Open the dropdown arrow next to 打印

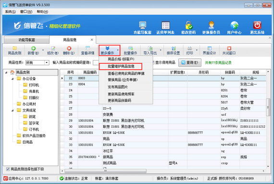pos(197,50)
